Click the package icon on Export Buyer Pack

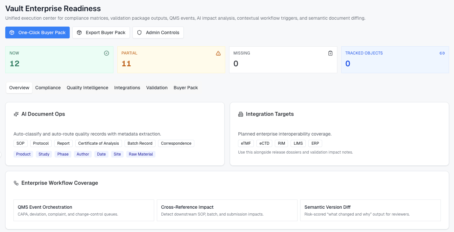[79, 32]
